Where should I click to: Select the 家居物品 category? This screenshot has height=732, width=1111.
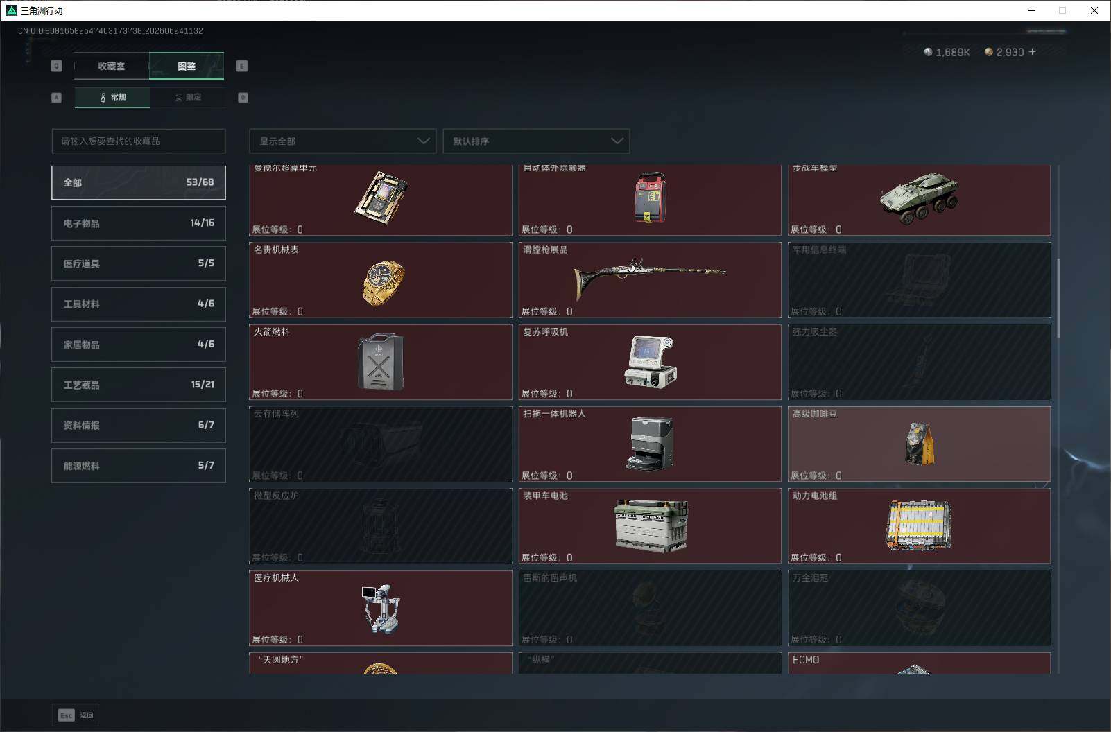139,345
